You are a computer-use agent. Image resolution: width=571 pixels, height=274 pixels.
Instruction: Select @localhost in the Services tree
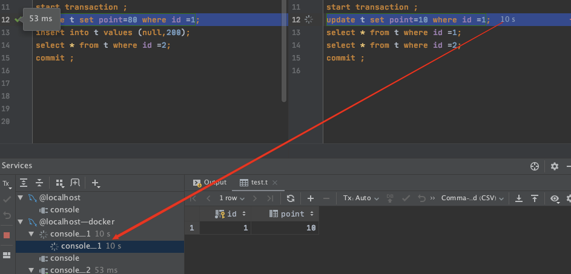(x=60, y=198)
